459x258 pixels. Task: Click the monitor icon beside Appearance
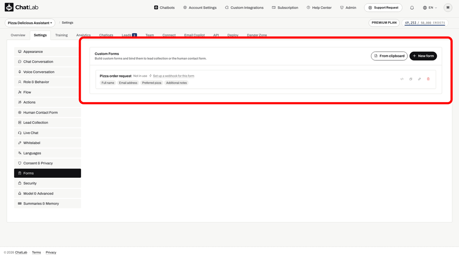pos(20,52)
